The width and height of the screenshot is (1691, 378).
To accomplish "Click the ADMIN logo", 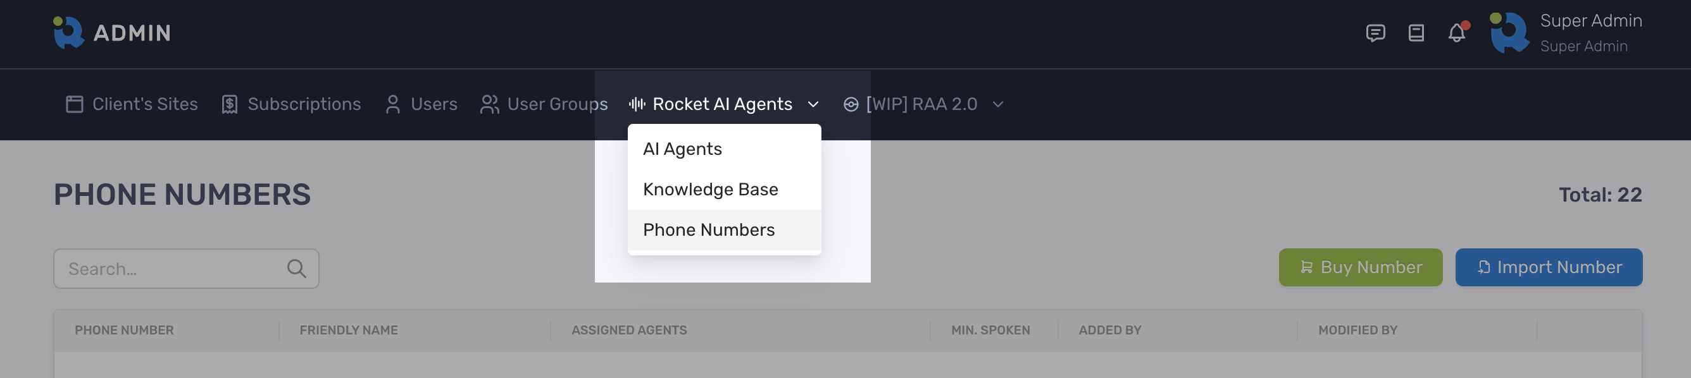I will point(110,32).
